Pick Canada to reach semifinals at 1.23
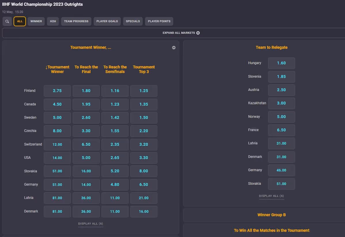This screenshot has height=237, width=345. tap(115, 104)
